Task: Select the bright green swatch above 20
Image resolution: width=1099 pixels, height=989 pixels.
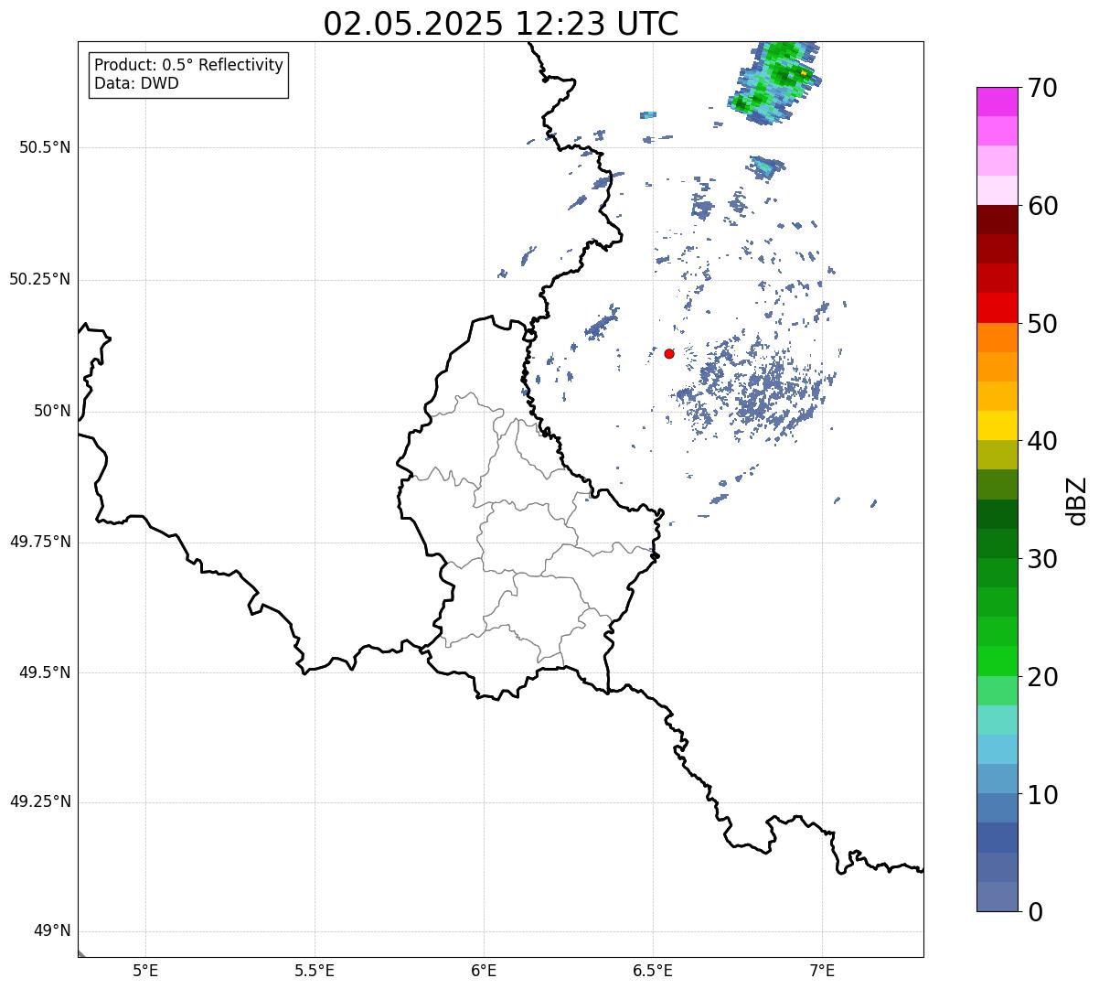Action: coord(998,661)
